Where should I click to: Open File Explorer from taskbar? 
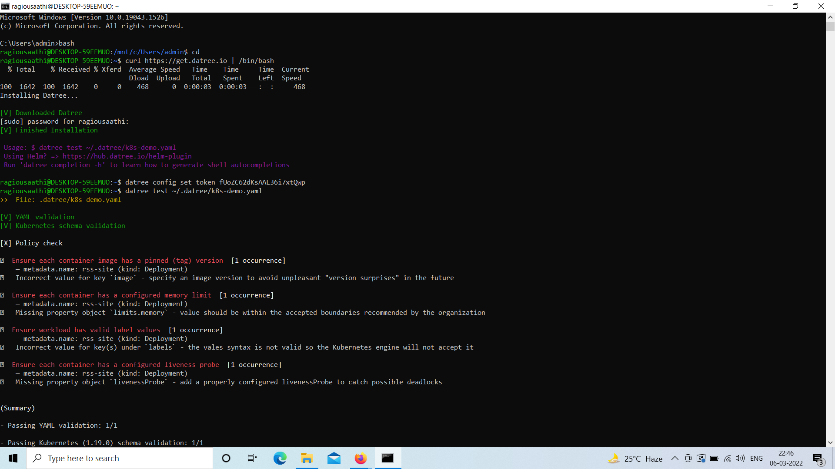307,458
